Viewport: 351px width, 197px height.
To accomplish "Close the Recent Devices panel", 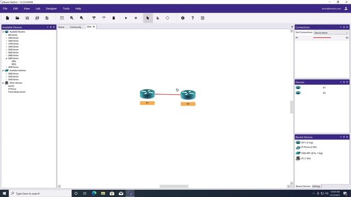I will pos(347,137).
